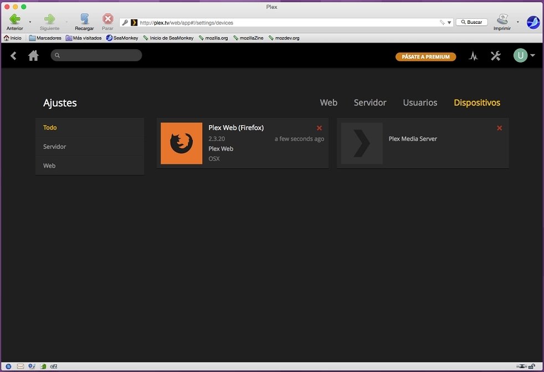This screenshot has height=372, width=544.
Task: Open Composer from the status bar icon
Action: coord(32,366)
